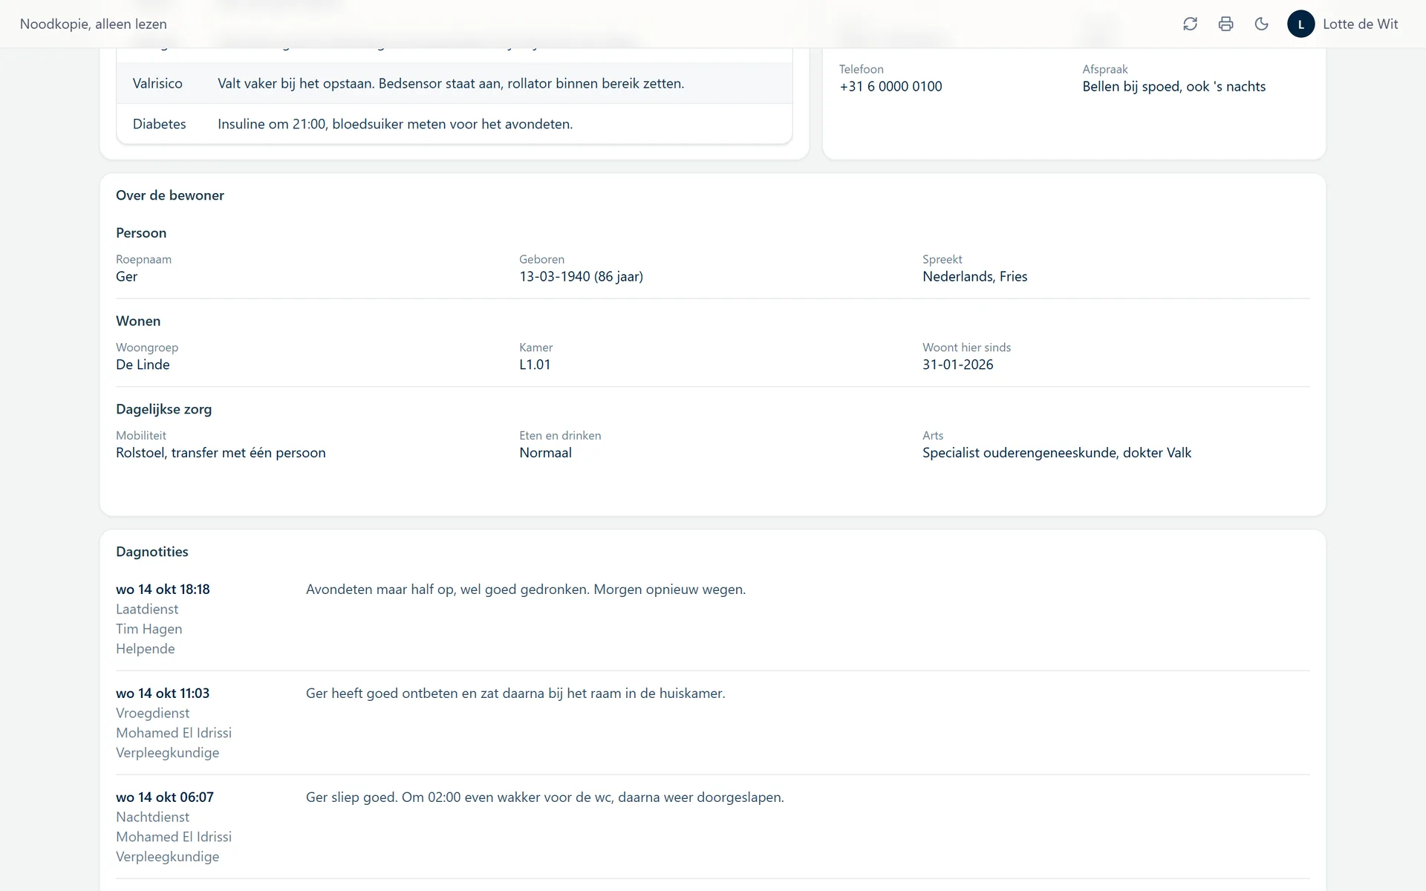Click the Valrisico row label
This screenshot has height=891, width=1426.
[x=157, y=83]
